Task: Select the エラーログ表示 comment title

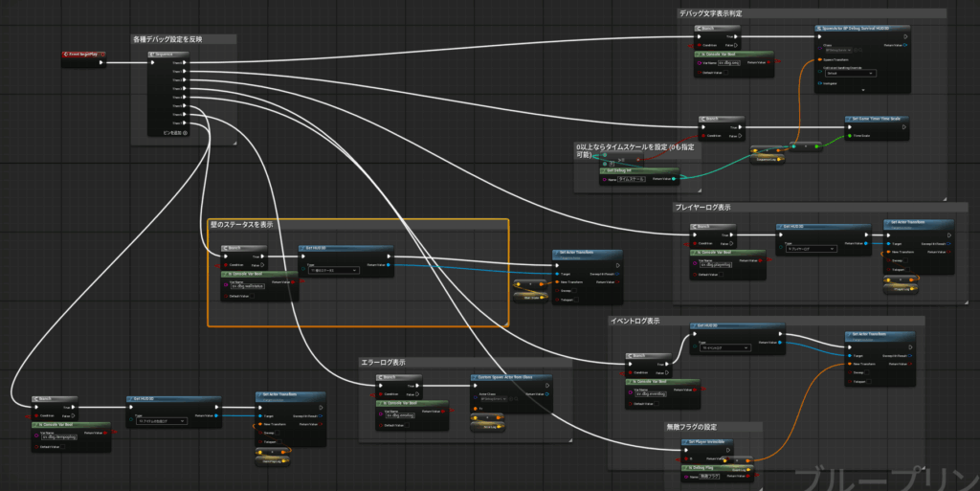Action: 383,363
